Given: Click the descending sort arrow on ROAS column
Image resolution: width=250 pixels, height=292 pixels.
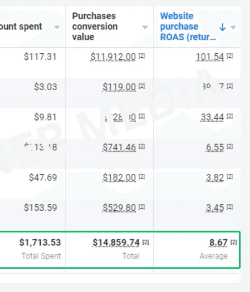Looking at the screenshot, I should [223, 27].
